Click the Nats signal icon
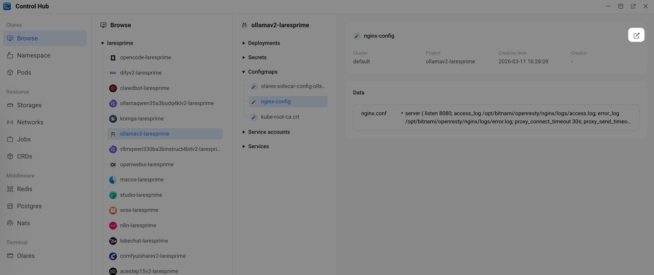 pos(10,223)
